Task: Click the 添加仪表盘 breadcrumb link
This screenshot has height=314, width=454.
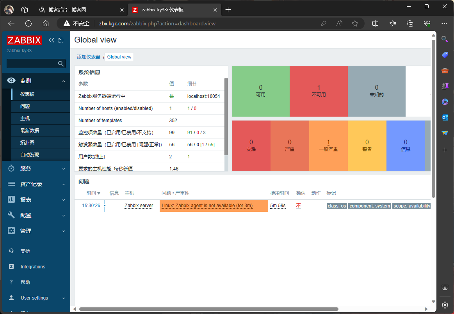Action: 89,57
